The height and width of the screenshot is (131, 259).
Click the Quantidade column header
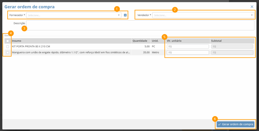(x=140, y=41)
